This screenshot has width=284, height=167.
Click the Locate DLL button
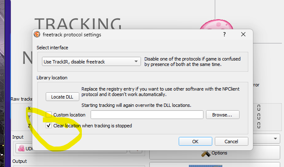pos(63,97)
